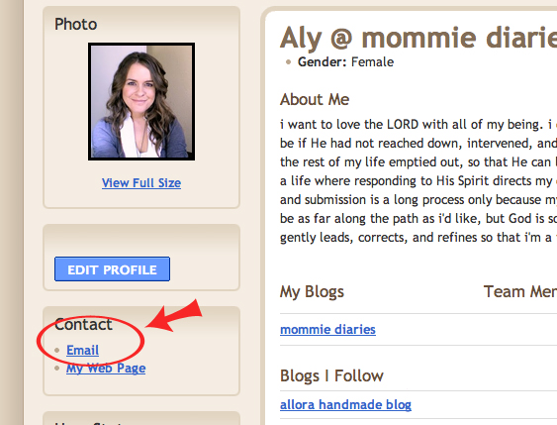
Task: Click the Aly @ mommie diaries title
Action: click(x=418, y=38)
